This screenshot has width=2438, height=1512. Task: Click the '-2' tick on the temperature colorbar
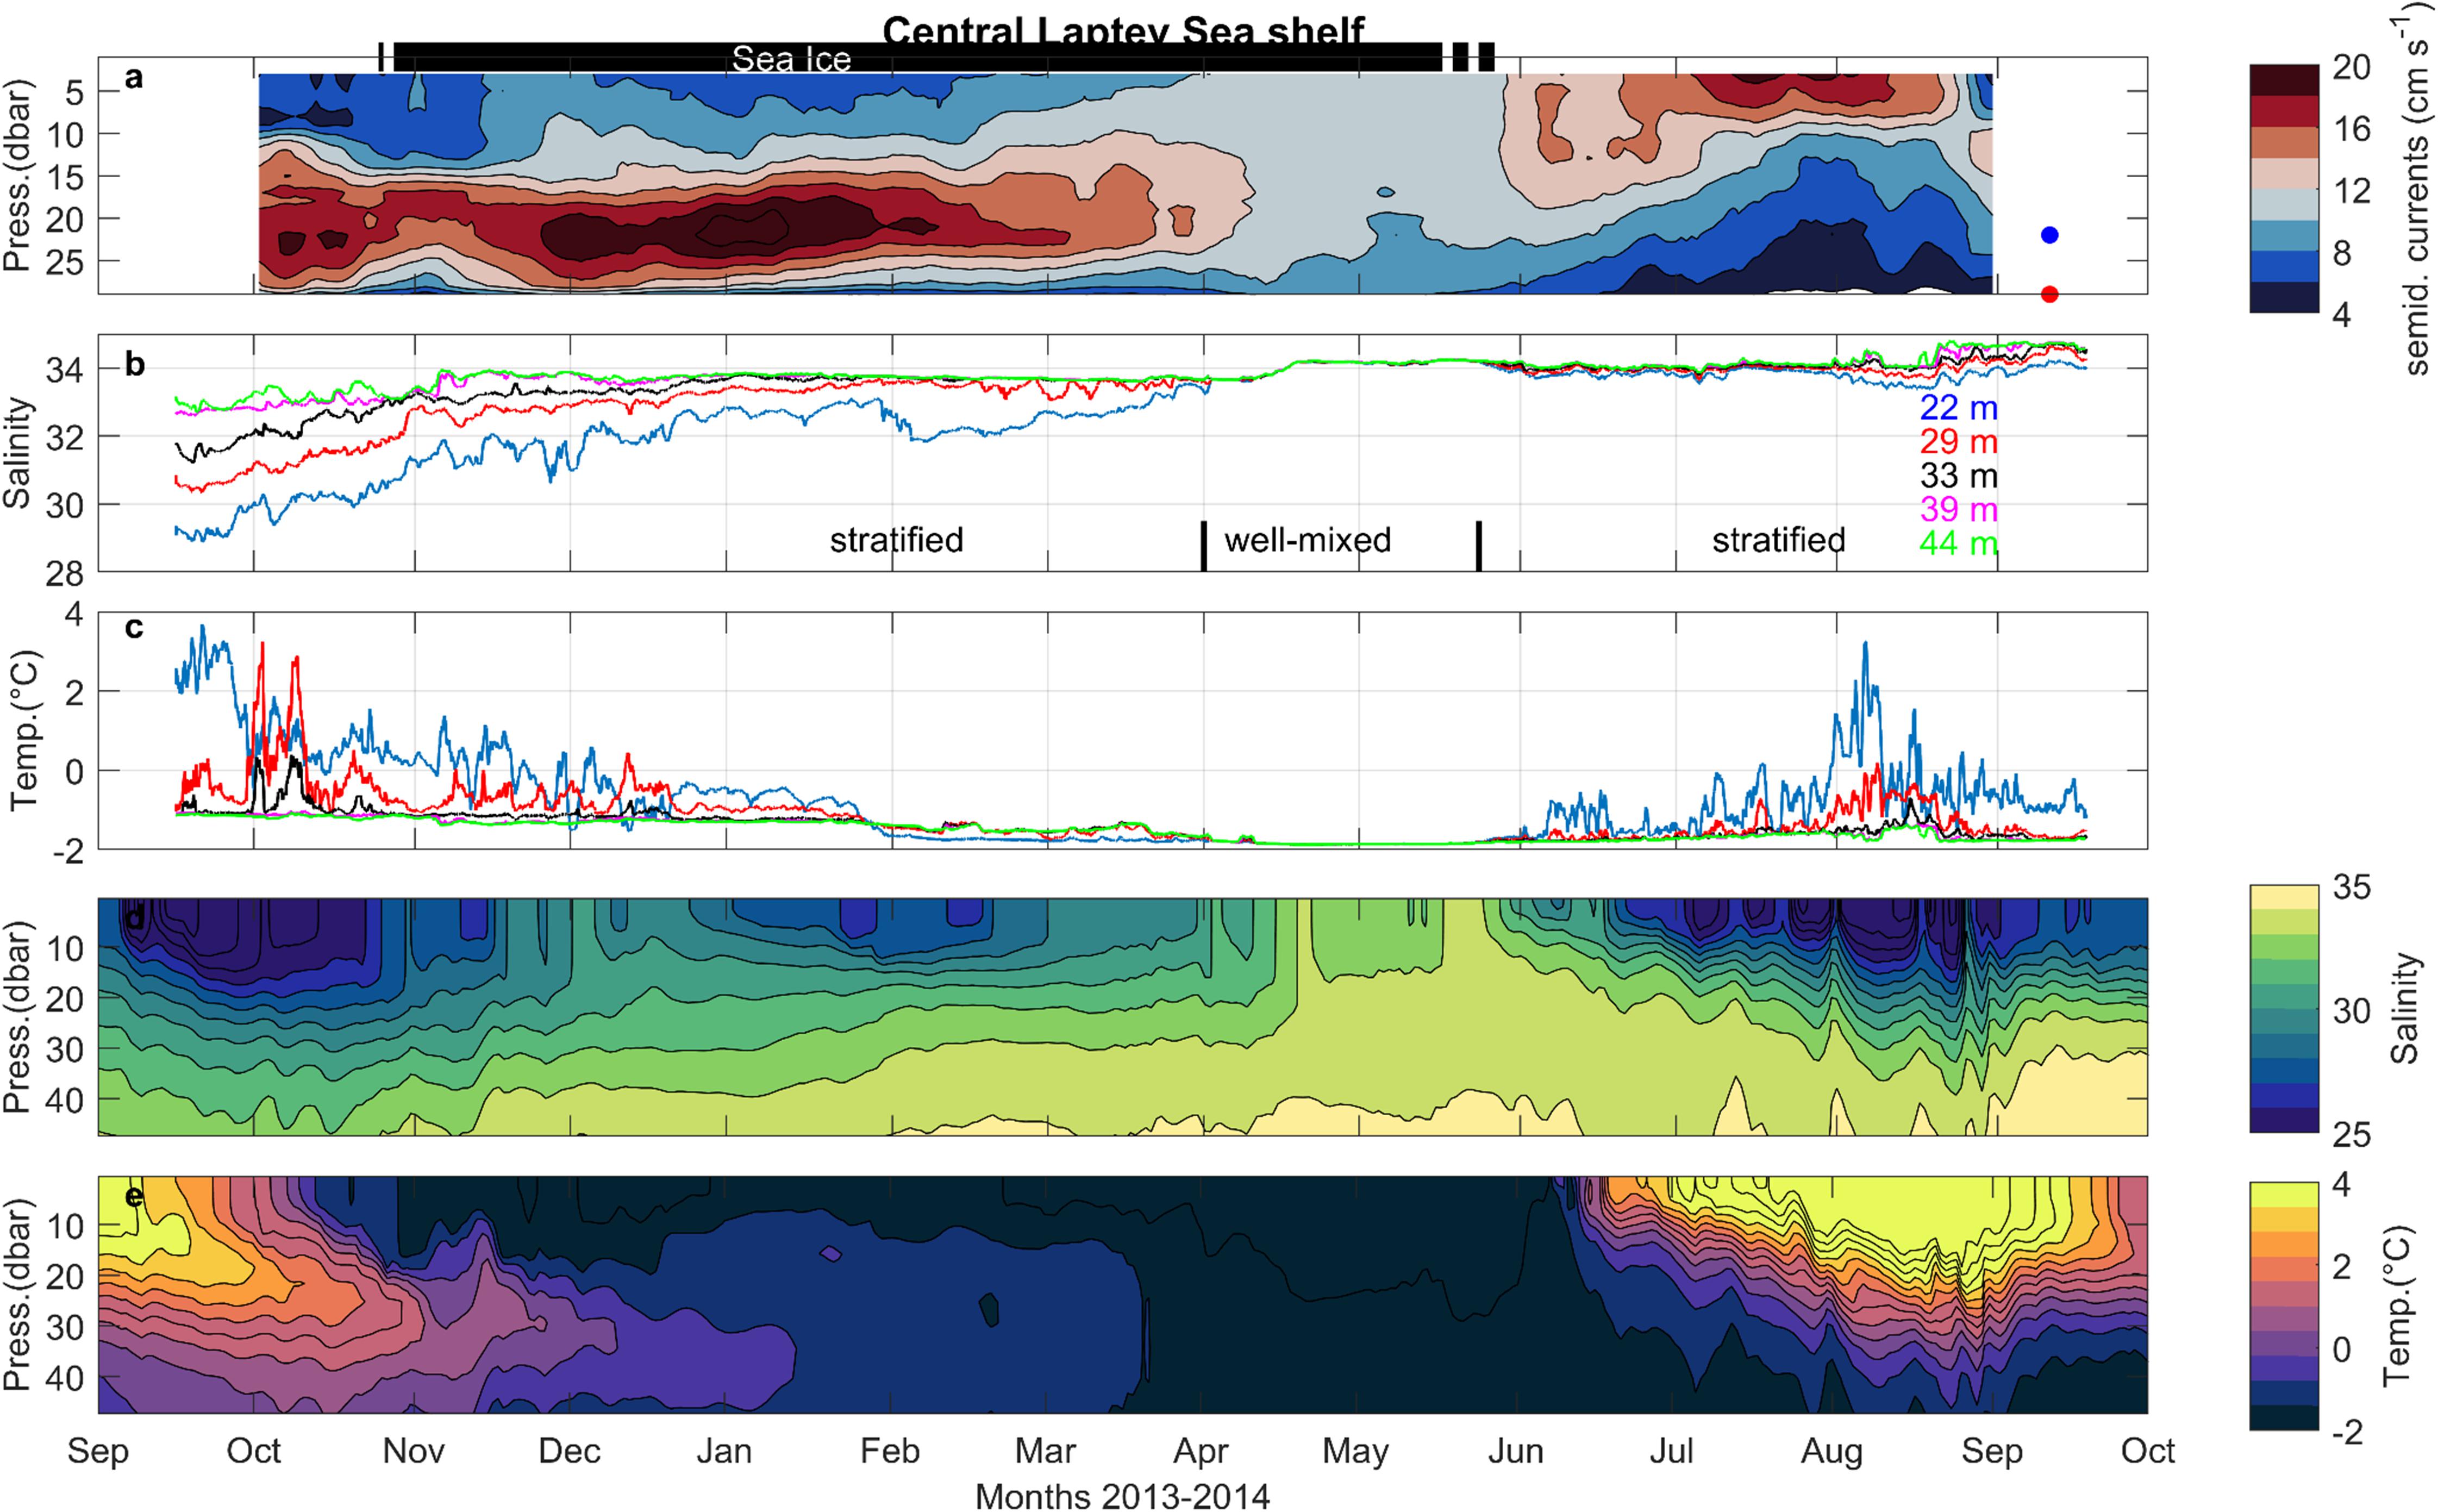click(x=2347, y=1432)
